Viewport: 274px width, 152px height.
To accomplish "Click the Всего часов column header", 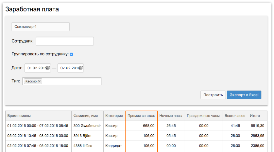I will [235, 116].
